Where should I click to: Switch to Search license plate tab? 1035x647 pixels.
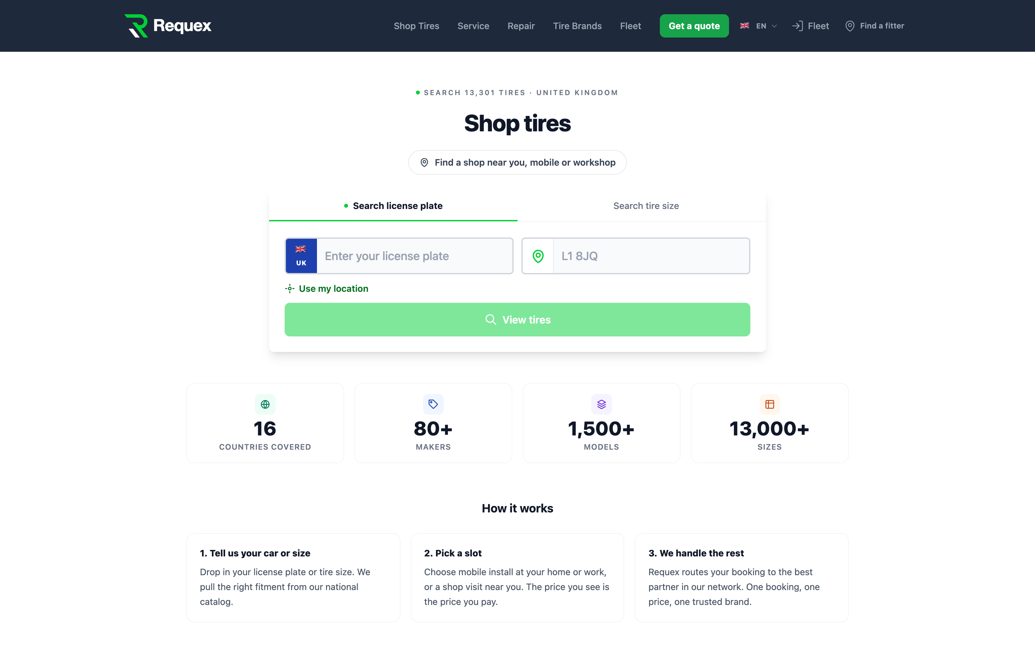coord(393,206)
